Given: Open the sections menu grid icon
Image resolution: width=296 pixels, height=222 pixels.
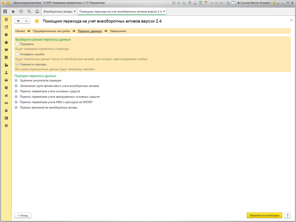Looking at the screenshot, I should [x=5, y=12].
